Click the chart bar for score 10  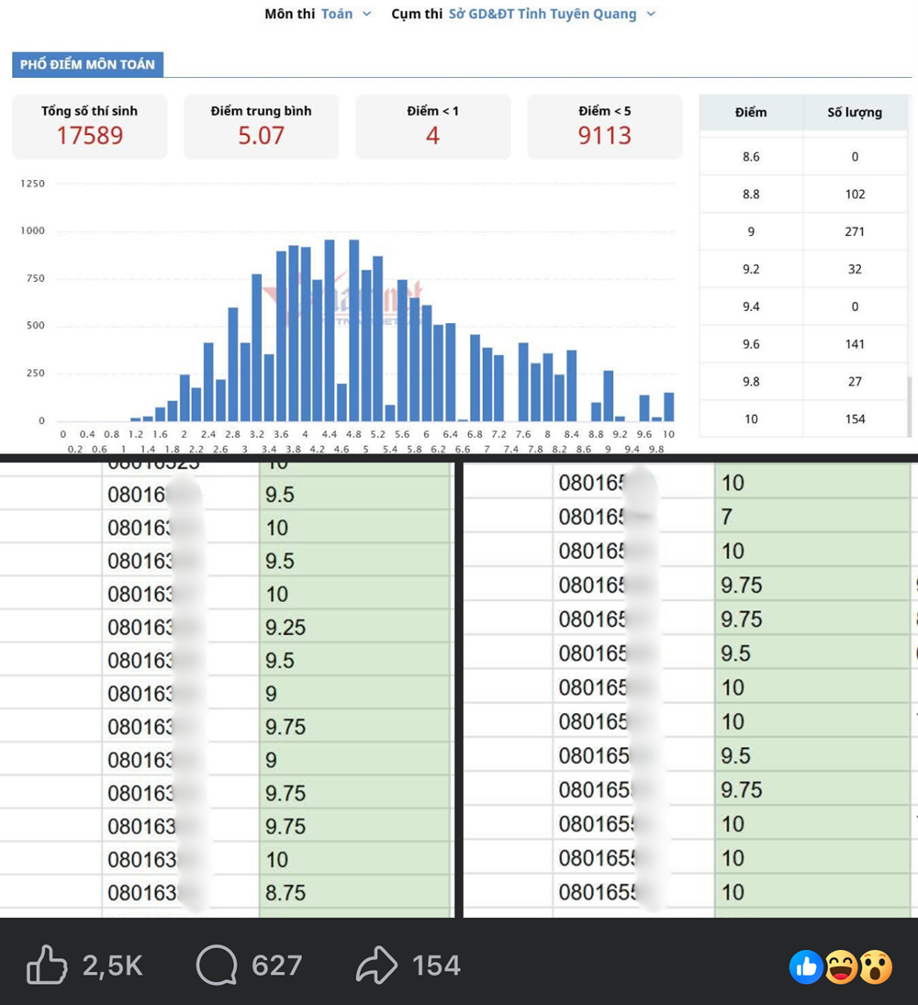pyautogui.click(x=668, y=407)
